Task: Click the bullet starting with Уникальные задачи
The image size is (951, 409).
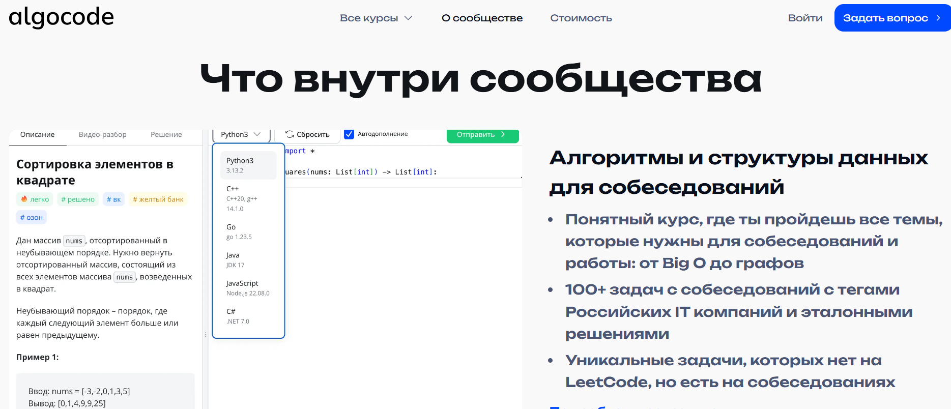Action: click(730, 371)
